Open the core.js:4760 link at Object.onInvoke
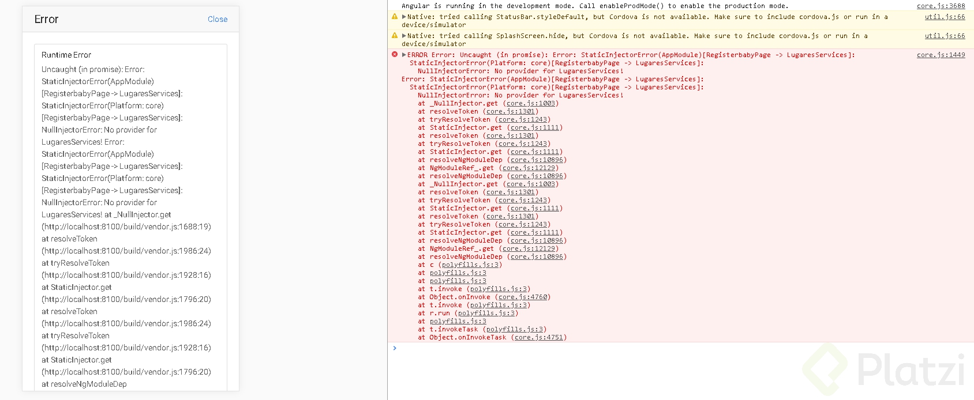The image size is (974, 400). pyautogui.click(x=523, y=297)
